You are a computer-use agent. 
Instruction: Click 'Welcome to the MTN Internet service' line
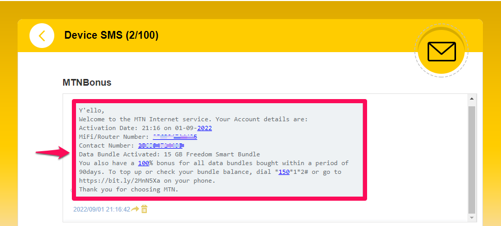[x=193, y=120]
